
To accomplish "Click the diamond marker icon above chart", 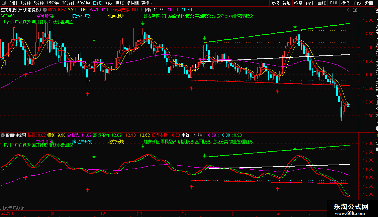I will point(349,10).
